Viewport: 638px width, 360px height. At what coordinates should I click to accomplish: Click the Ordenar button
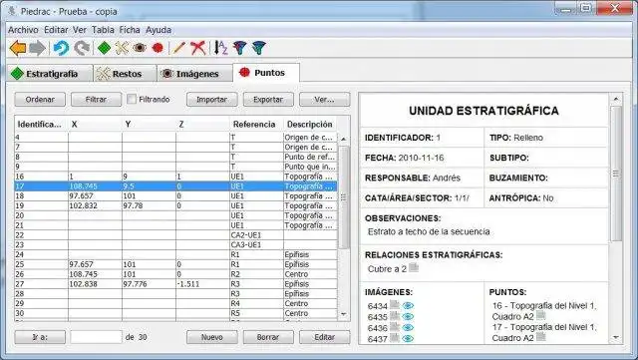(40, 100)
